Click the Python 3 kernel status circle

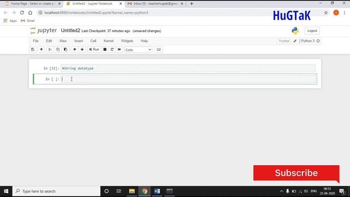click(x=318, y=41)
